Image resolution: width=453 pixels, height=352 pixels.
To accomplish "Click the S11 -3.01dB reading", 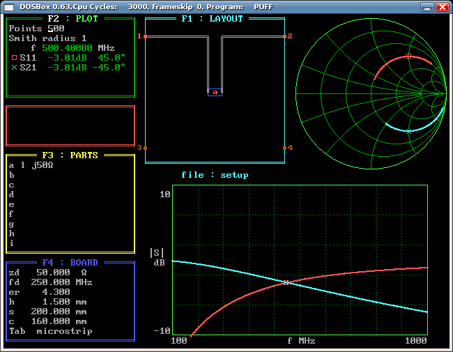I will click(x=67, y=58).
